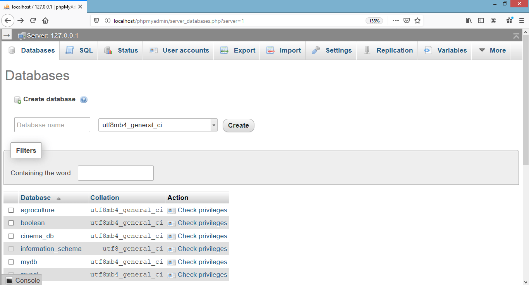Bookmark this page star icon
The height and width of the screenshot is (285, 529).
[x=417, y=20]
